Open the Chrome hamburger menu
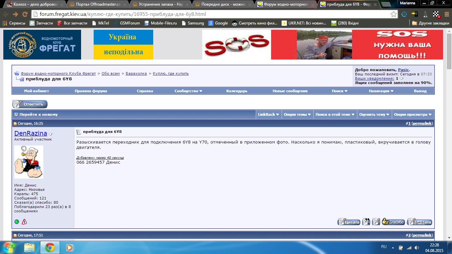Viewport: 452px width, 254px height. pos(446,14)
